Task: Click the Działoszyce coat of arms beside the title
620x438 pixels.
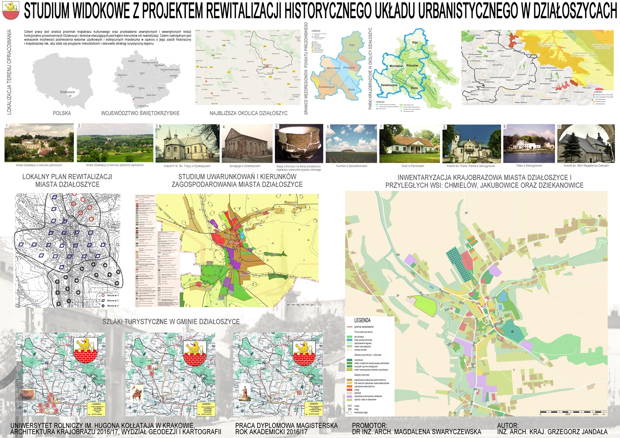Action: 11,10
